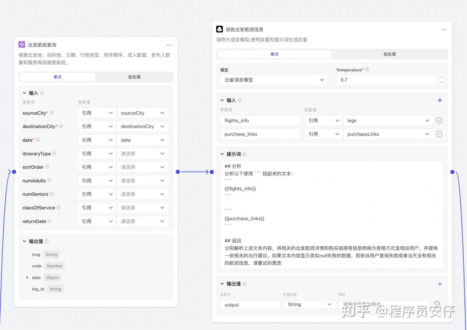The image size is (467, 330).
Task: Show the sourceCity parameter info tooltip
Action: pos(51,113)
